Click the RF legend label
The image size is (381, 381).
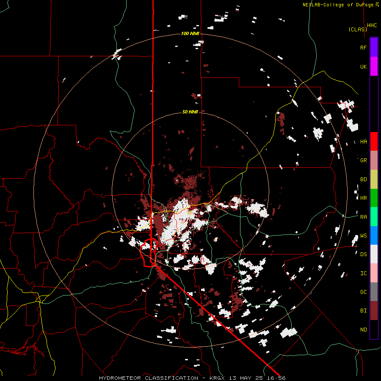pyautogui.click(x=363, y=47)
